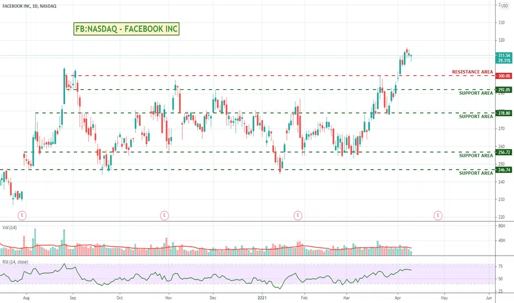514x303 pixels.
Task: Click the 230 price axis label
Action: [x=501, y=199]
